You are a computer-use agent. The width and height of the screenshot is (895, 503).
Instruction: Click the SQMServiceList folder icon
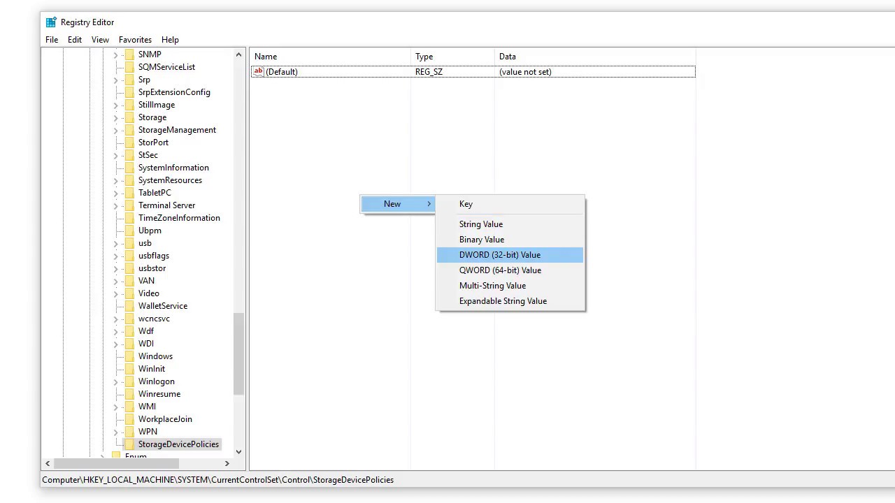(129, 67)
